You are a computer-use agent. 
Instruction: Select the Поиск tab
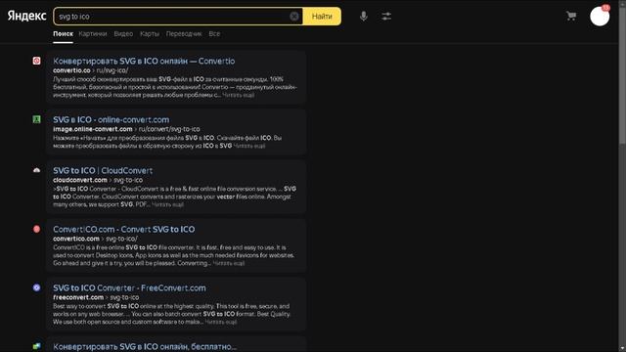coord(63,34)
